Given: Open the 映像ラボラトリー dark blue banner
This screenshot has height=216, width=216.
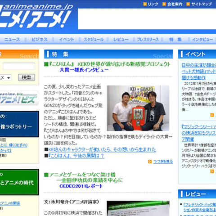Looking at the screenshot, I should point(19,124).
